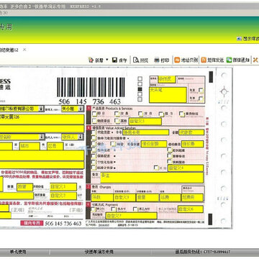The image size is (259, 259).
Task: Click the 自定义1 field in Products & Services
Action: pos(145,122)
